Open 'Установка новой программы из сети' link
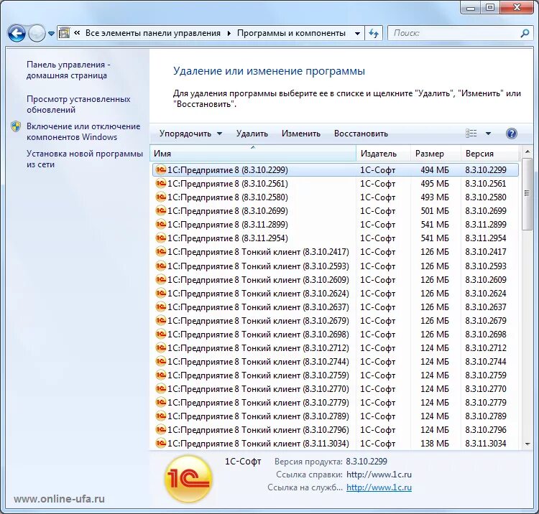The height and width of the screenshot is (514, 539). click(x=85, y=159)
